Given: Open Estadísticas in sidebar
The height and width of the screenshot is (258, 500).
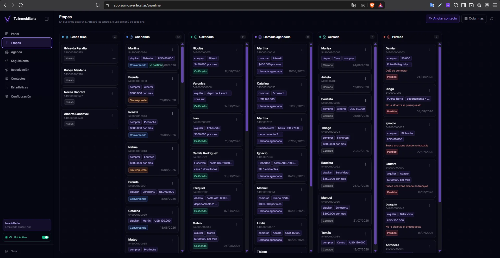Looking at the screenshot, I should (27, 87).
